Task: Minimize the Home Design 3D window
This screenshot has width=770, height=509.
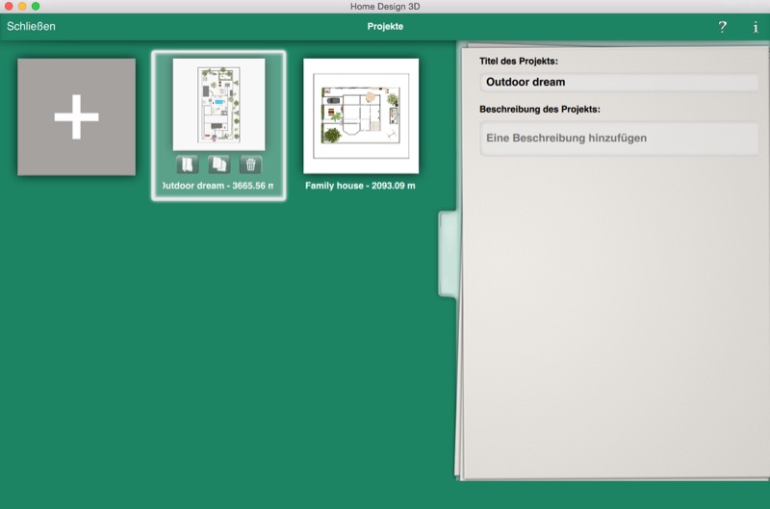Action: (x=22, y=7)
